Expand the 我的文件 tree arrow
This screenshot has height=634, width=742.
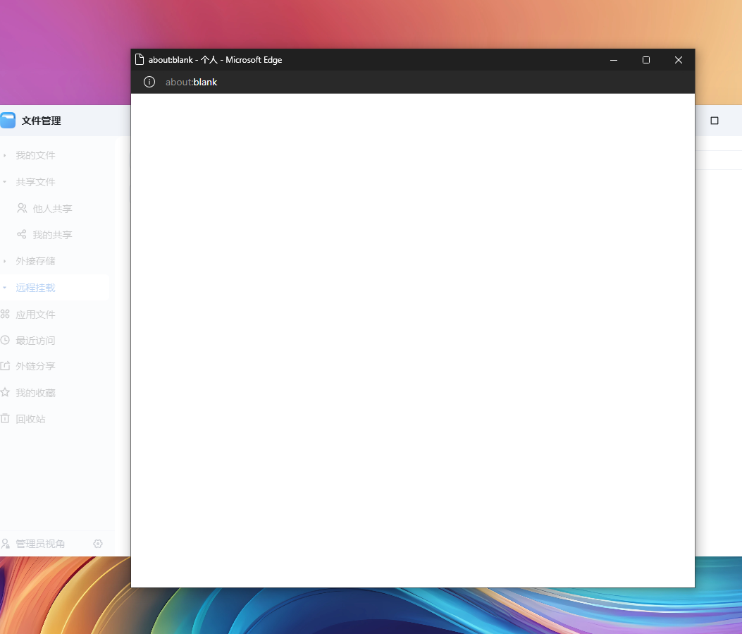pyautogui.click(x=4, y=155)
